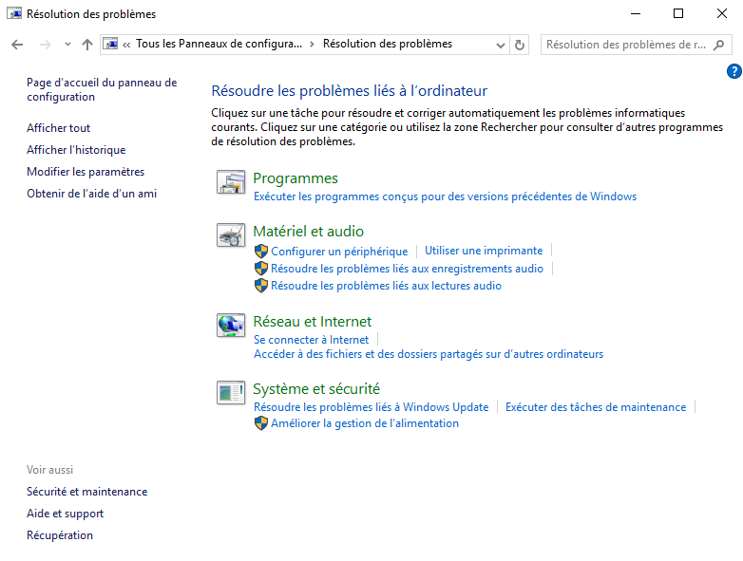743x561 pixels.
Task: Open the Programmes heading link
Action: coord(295,178)
